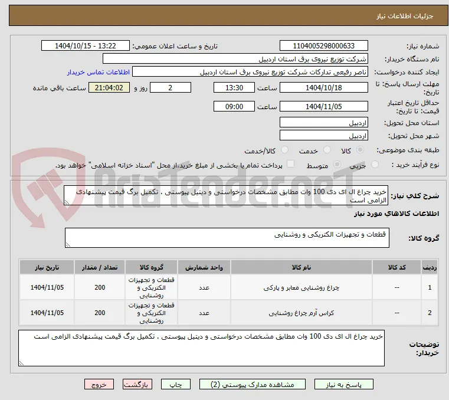Select the خدمت radio button
This screenshot has width=449, height=400.
click(x=327, y=150)
